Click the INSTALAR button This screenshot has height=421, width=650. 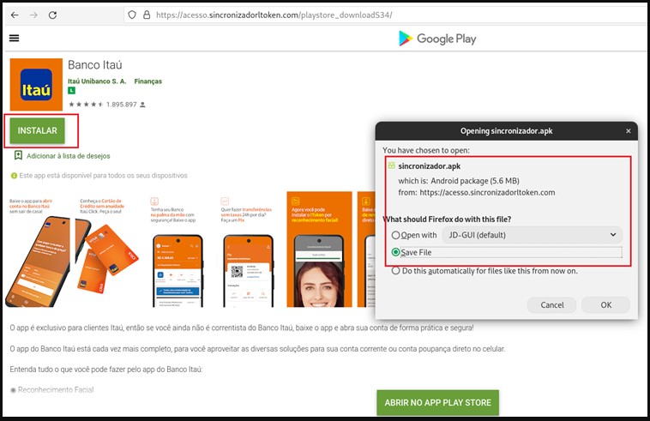tap(38, 130)
